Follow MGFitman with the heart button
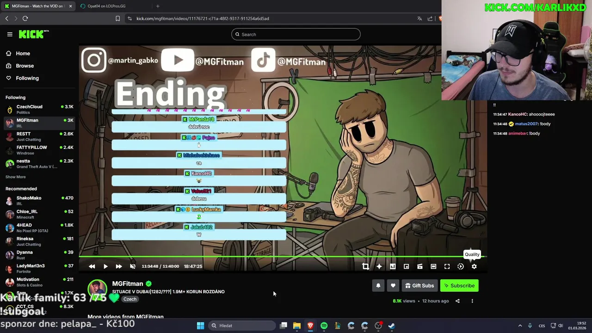 [x=393, y=286]
